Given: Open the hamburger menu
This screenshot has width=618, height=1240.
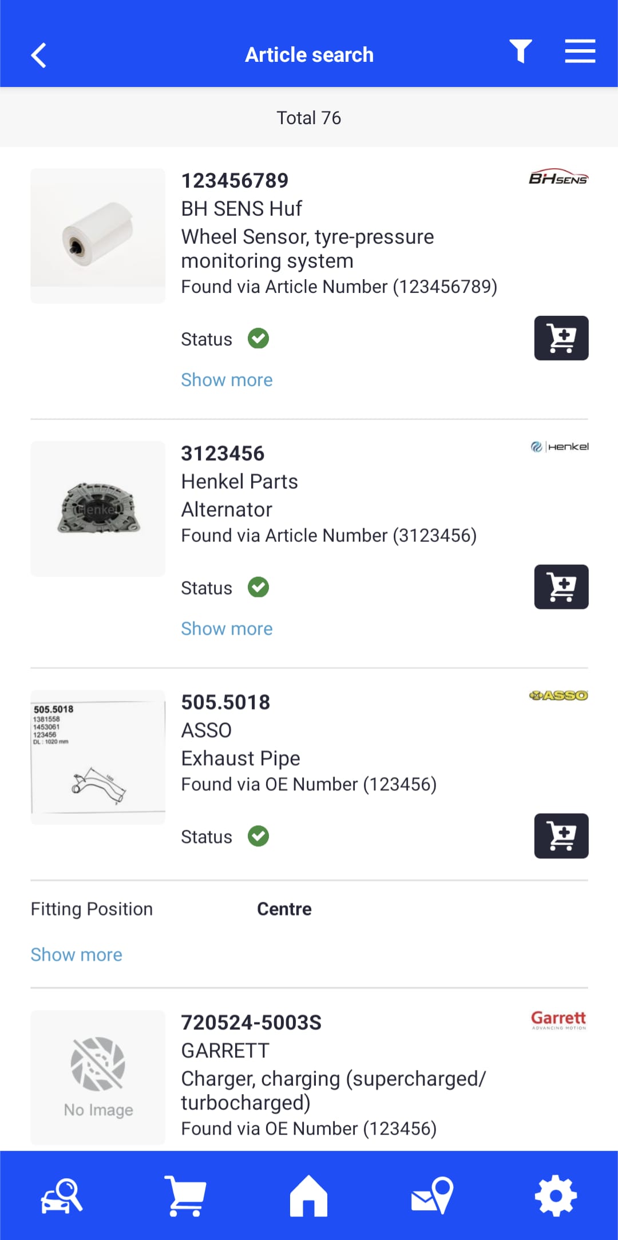Looking at the screenshot, I should [580, 51].
